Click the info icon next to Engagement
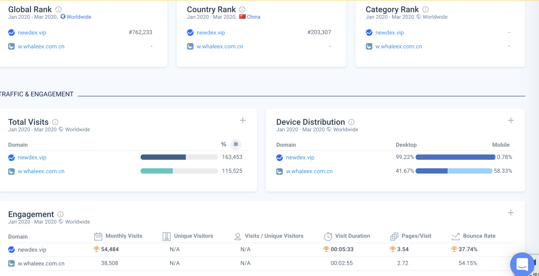This screenshot has height=276, width=539. 61,214
